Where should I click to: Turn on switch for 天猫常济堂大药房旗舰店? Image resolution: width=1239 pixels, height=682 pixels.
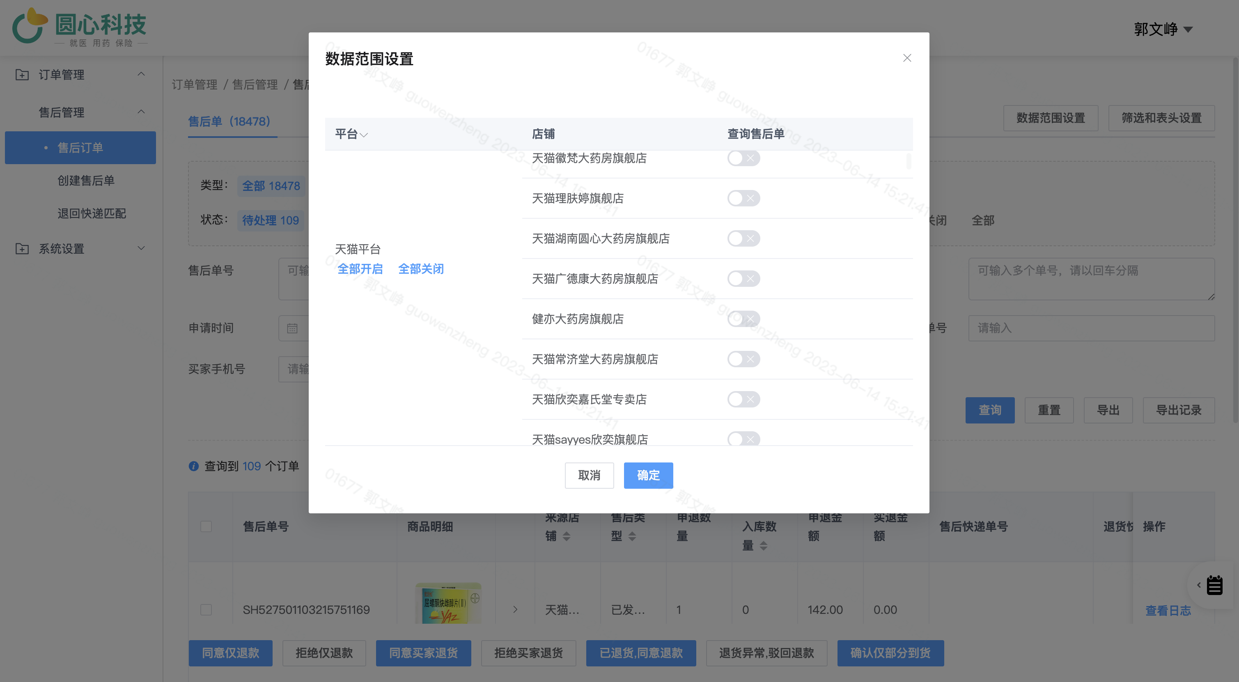[x=743, y=359]
